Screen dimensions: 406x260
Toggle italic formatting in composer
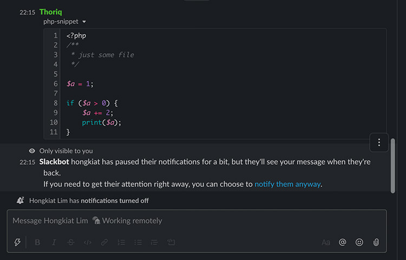pos(54,242)
